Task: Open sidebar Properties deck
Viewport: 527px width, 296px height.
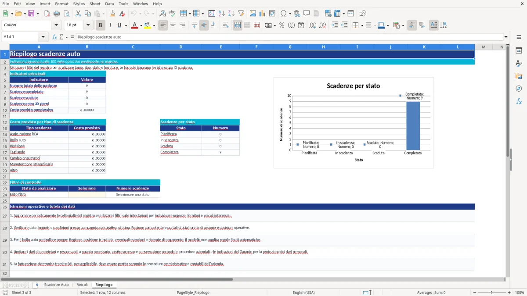Action: click(519, 50)
